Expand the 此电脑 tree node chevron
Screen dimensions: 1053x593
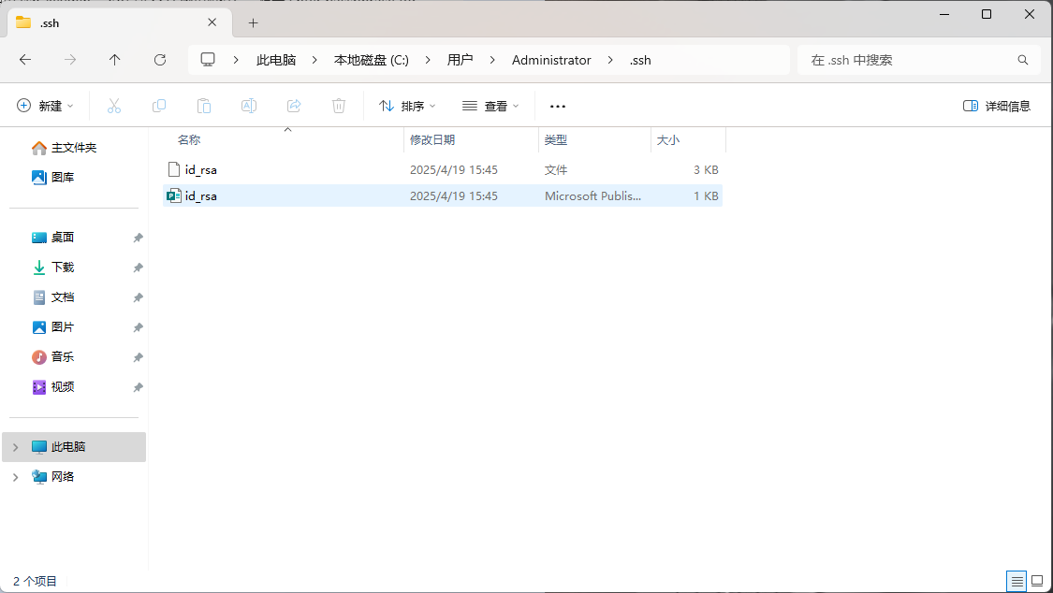coord(16,447)
